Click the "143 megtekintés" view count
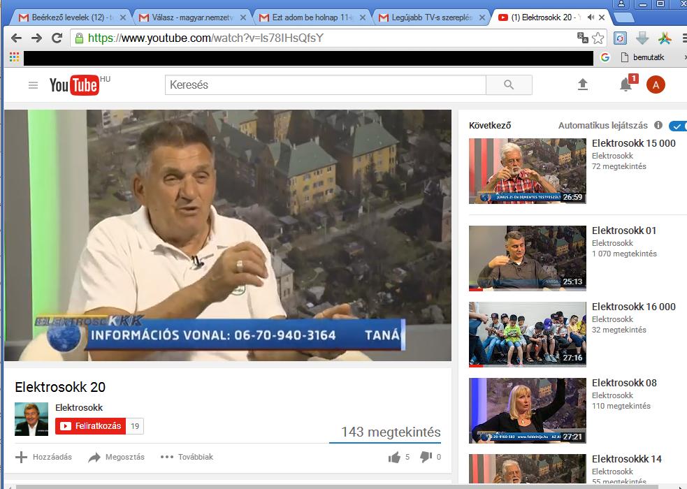Image resolution: width=687 pixels, height=489 pixels. point(391,432)
